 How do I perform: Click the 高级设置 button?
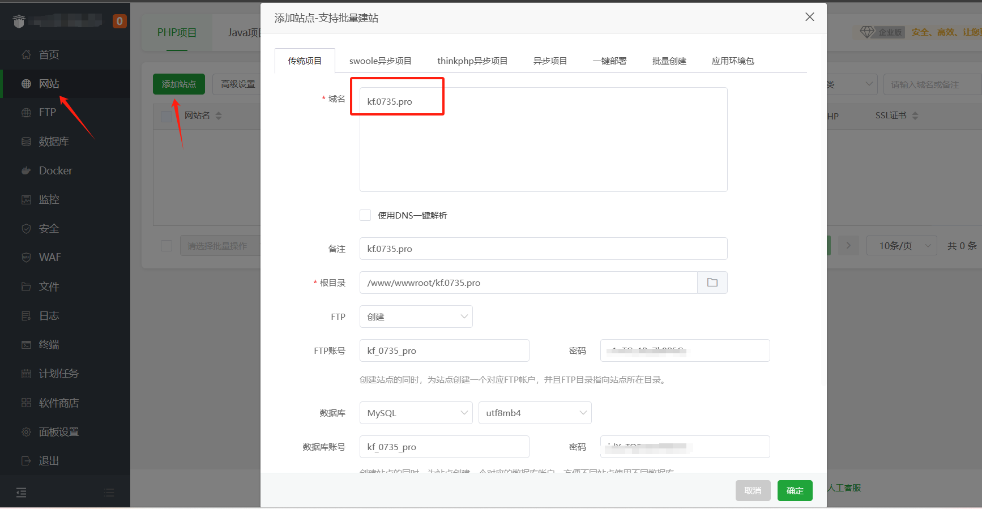coord(238,84)
